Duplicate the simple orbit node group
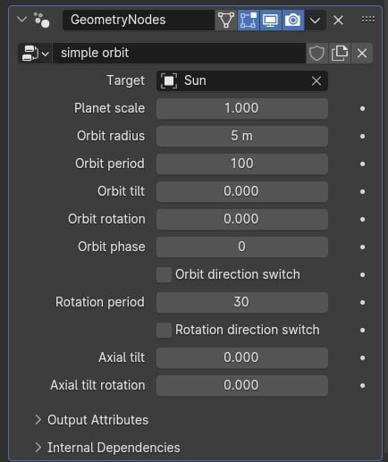 click(x=340, y=54)
